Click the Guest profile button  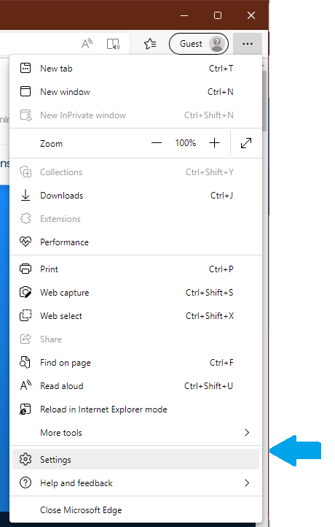[199, 44]
